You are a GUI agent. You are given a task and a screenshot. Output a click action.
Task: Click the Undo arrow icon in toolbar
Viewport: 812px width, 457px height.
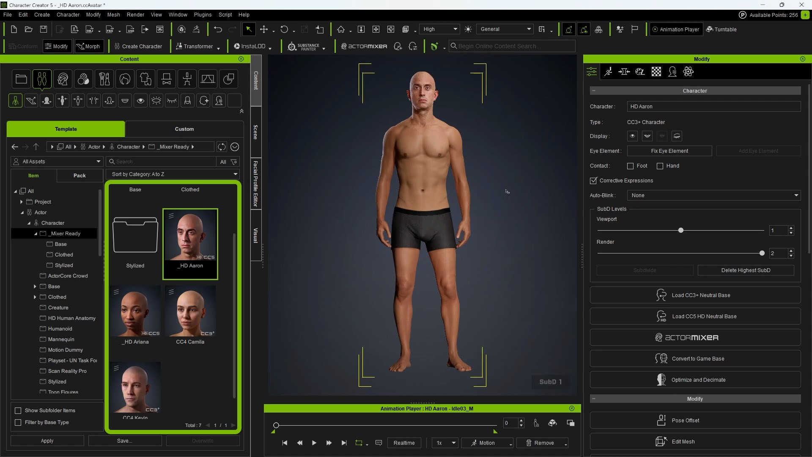tap(218, 29)
